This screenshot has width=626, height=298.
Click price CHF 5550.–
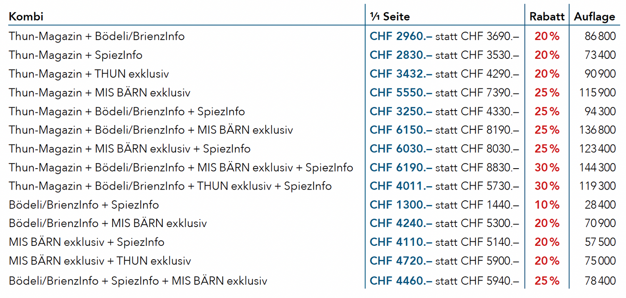pos(401,92)
